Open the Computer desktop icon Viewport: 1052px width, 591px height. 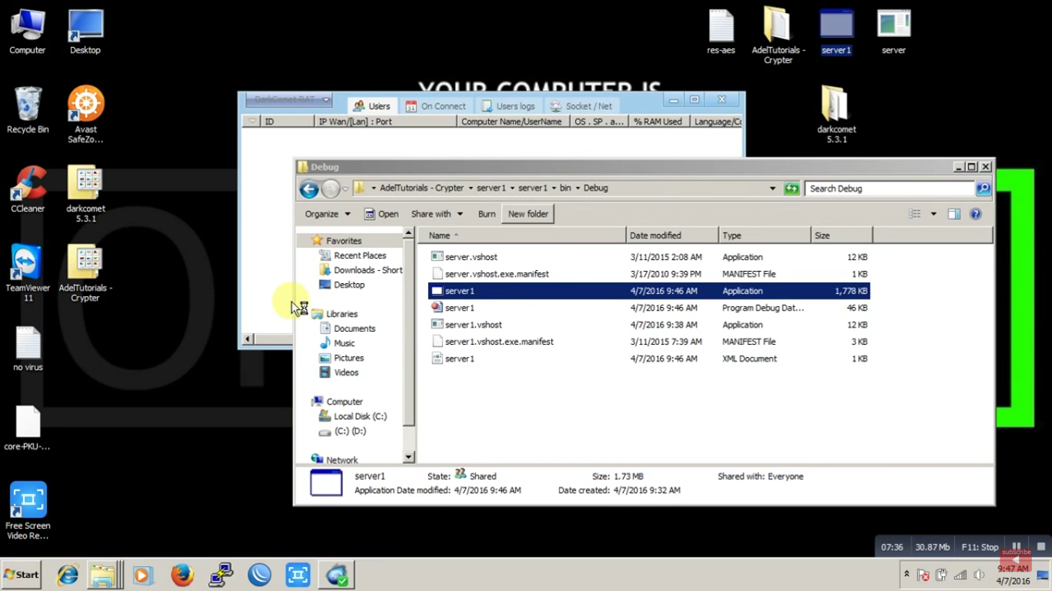click(x=28, y=32)
